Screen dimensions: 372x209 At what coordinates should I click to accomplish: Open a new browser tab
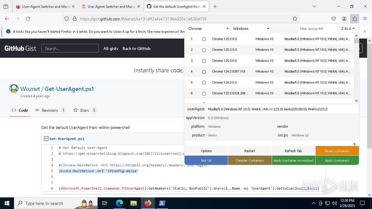pyautogui.click(x=215, y=6)
